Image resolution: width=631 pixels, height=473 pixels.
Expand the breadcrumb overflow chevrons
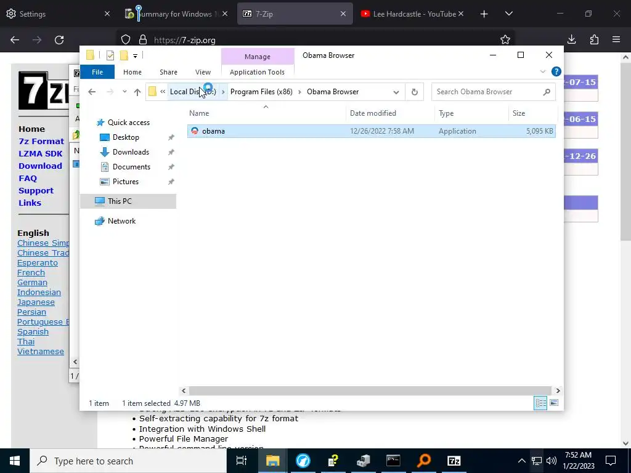pos(163,92)
